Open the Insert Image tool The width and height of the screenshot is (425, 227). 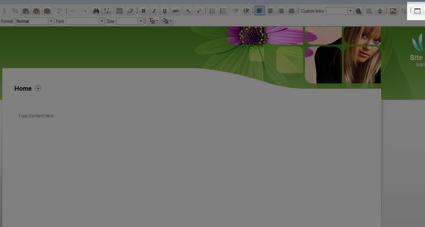(393, 11)
